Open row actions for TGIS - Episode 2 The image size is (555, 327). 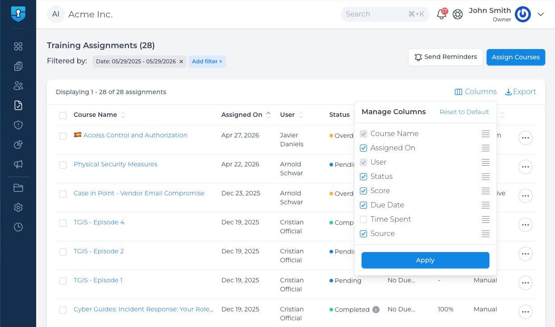click(526, 254)
